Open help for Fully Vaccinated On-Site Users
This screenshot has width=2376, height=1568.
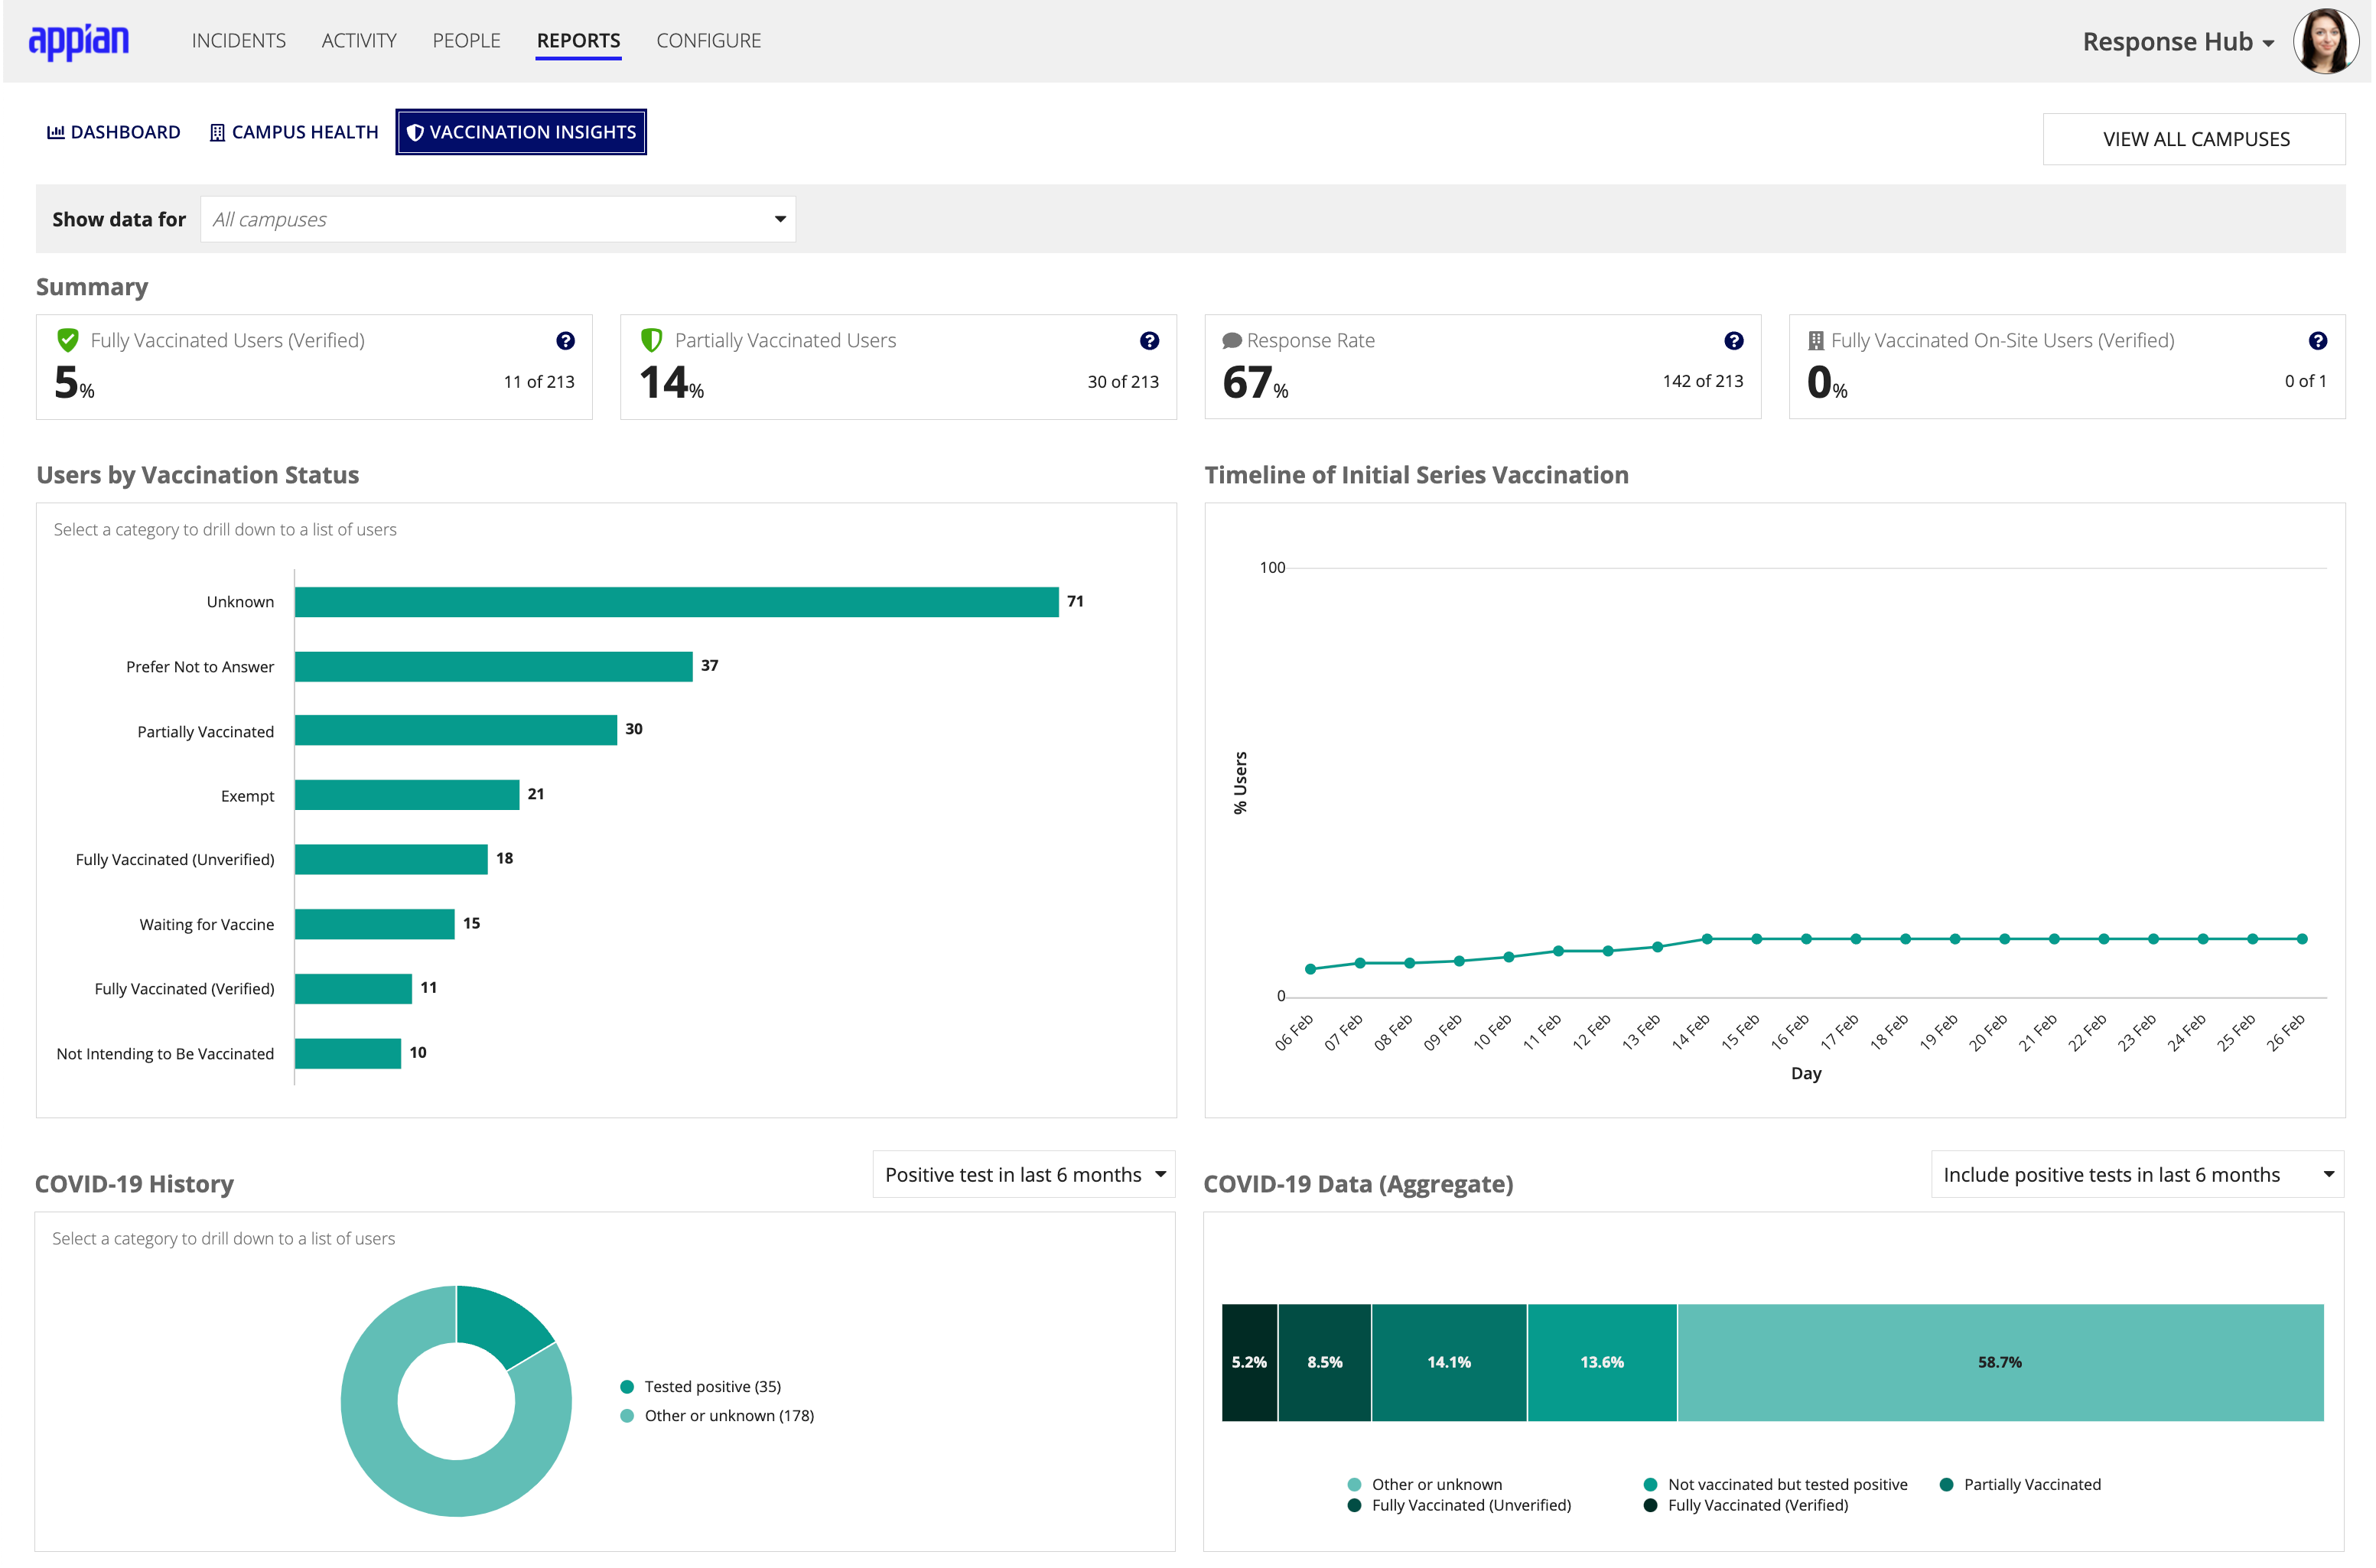pos(2317,341)
